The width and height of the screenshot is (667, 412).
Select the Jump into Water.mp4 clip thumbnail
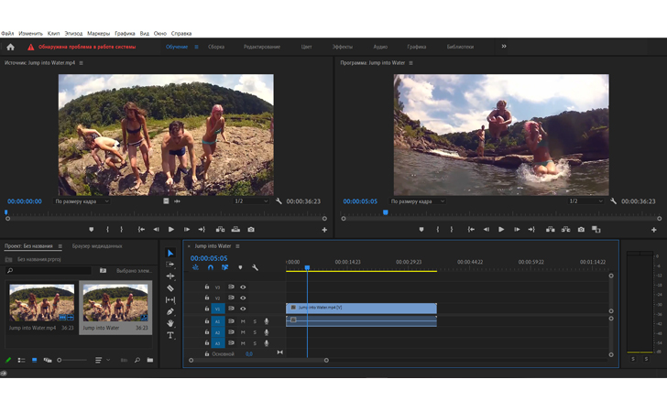[x=41, y=303]
